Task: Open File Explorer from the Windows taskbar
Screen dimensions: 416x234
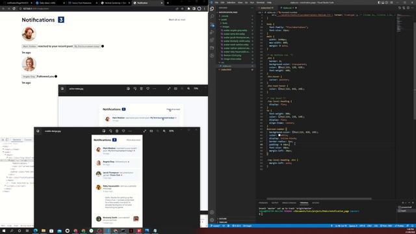Action: point(44,231)
